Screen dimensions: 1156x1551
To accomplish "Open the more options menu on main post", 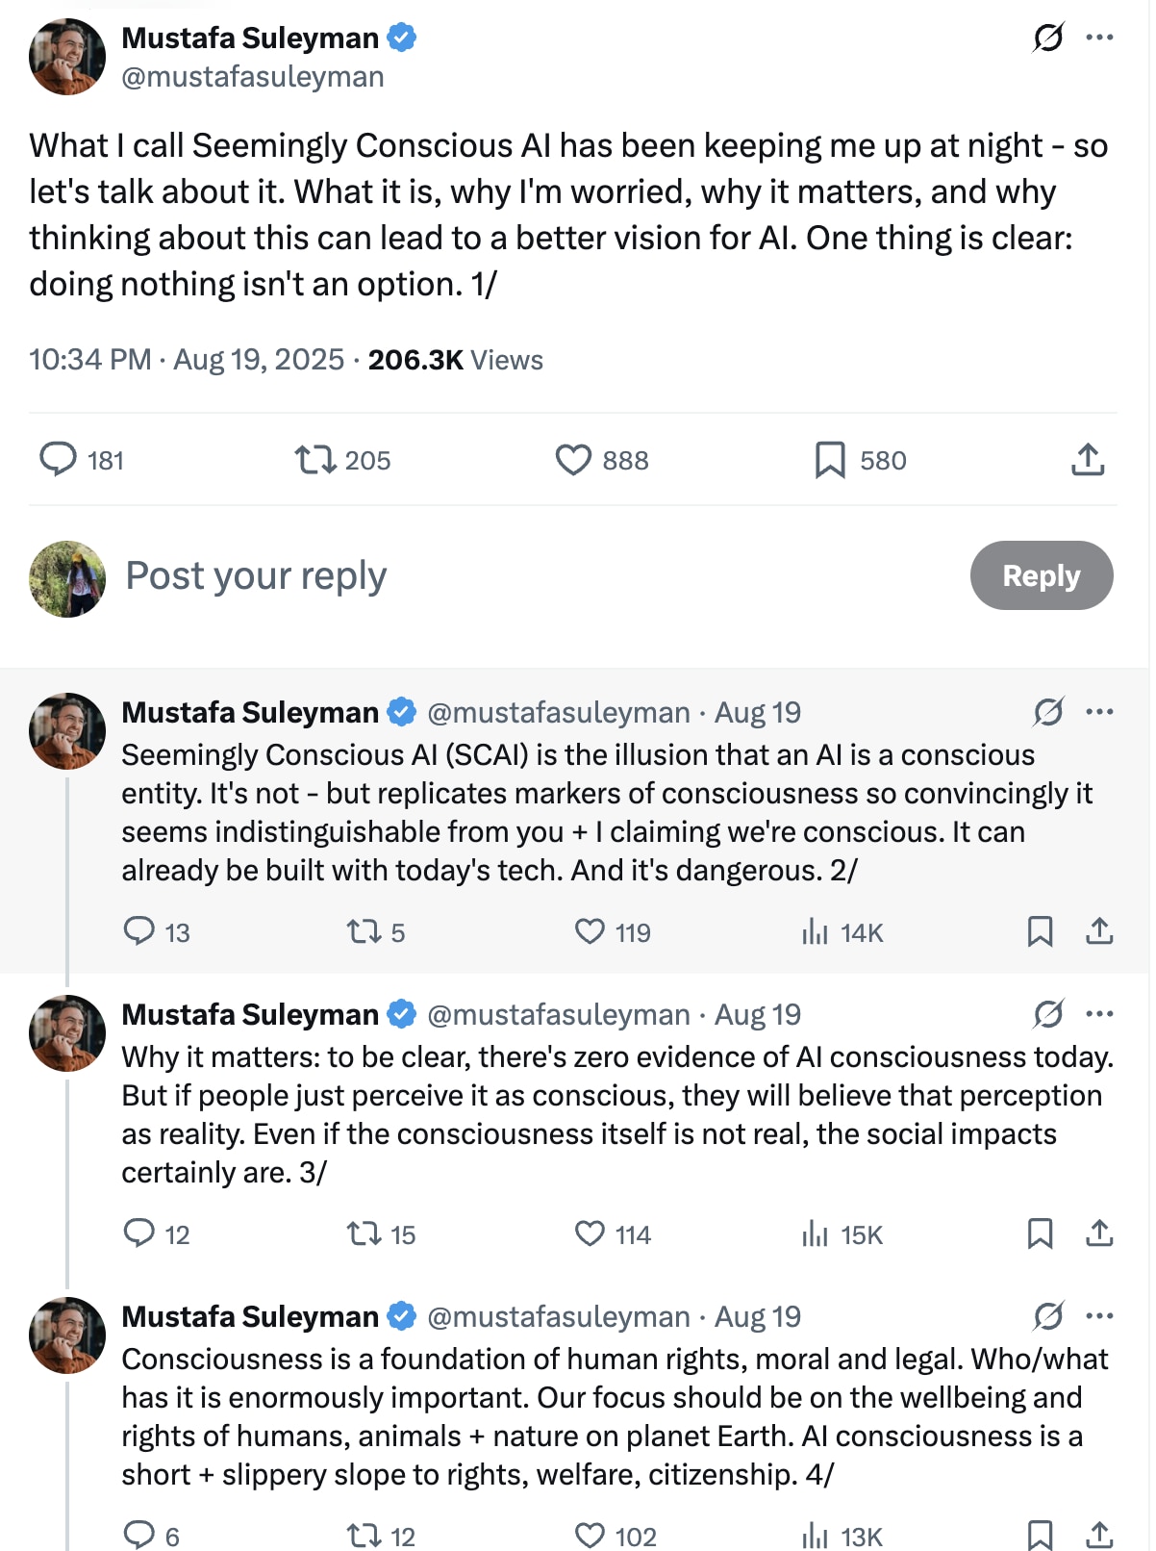I will tap(1099, 38).
